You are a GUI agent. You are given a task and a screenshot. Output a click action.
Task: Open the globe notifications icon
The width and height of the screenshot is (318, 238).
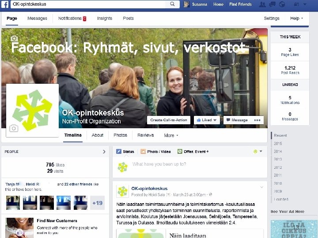click(282, 4)
